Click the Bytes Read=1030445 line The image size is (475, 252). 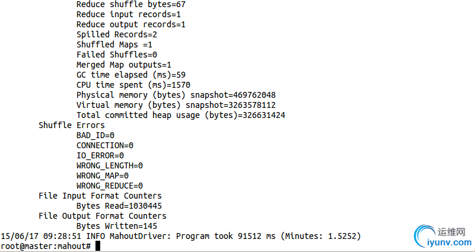coord(119,206)
